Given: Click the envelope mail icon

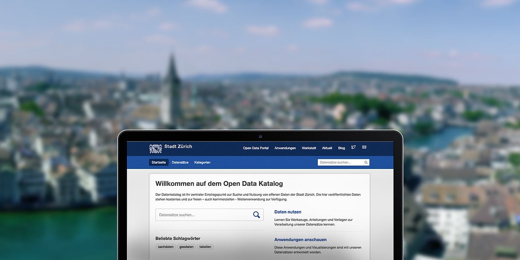Looking at the screenshot, I should coord(364,148).
